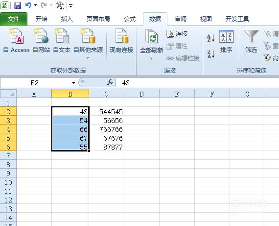
Task: Select column F header
Action: [212, 94]
